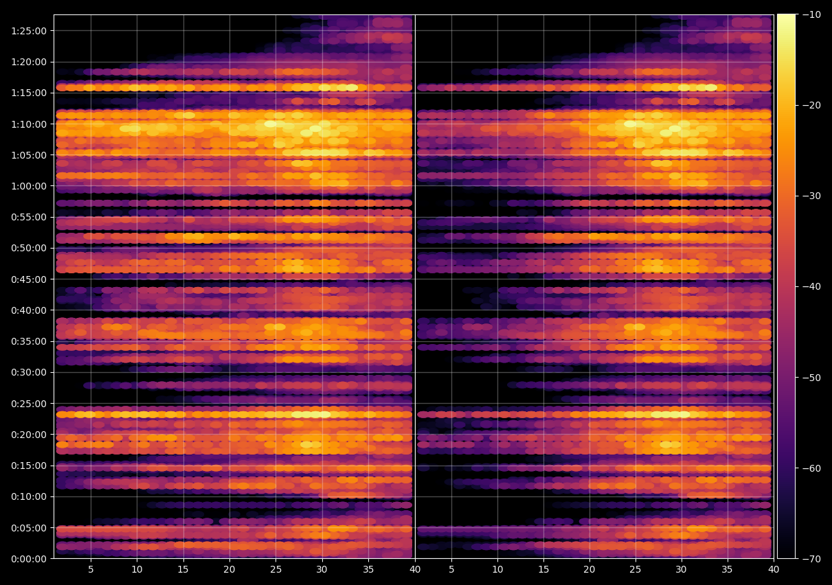Image resolution: width=832 pixels, height=585 pixels.
Task: Click the −30 colorbar tick label
Action: tap(811, 196)
